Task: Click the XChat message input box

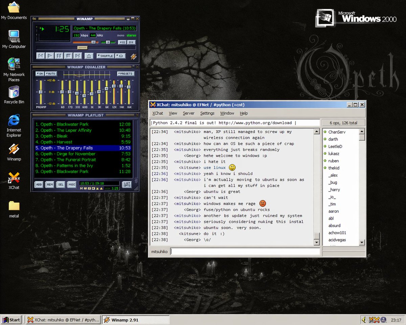Action: pyautogui.click(x=245, y=252)
